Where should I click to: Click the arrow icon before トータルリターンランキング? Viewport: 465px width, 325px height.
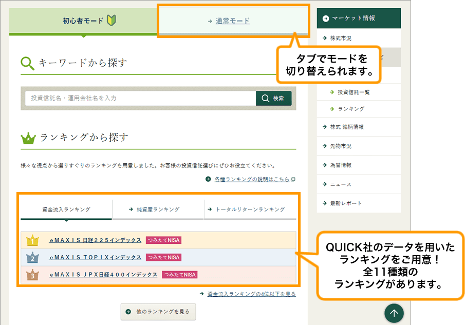[210, 209]
